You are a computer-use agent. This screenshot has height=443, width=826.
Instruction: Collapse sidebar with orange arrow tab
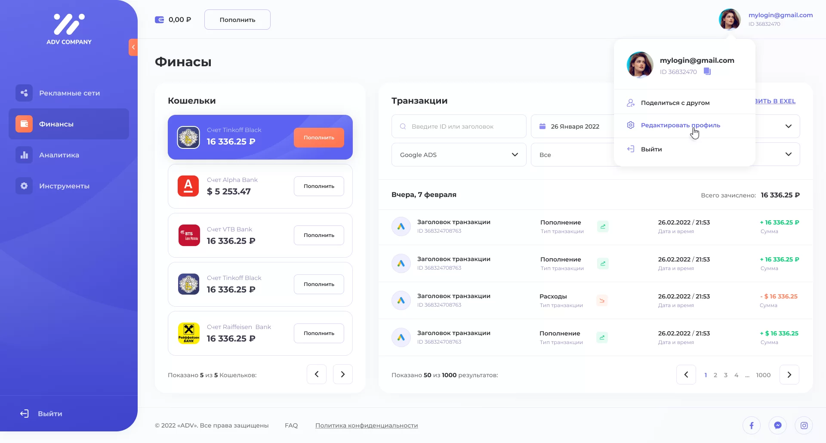click(133, 47)
